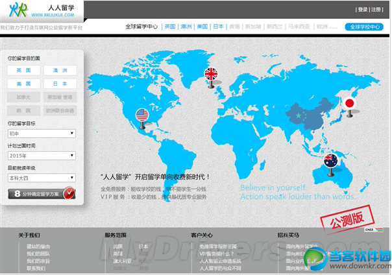Image resolution: width=392 pixels, height=275 pixels.
Task: Click the 全球留学中心 heading text
Action: point(141,27)
